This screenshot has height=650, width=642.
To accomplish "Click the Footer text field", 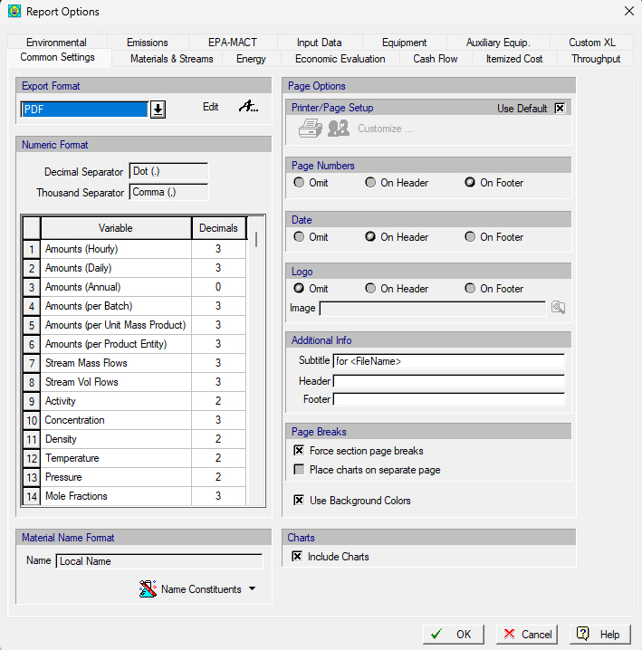I will coord(449,399).
